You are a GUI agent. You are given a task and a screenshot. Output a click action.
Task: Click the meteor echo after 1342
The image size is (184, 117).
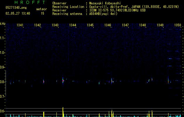(44, 81)
